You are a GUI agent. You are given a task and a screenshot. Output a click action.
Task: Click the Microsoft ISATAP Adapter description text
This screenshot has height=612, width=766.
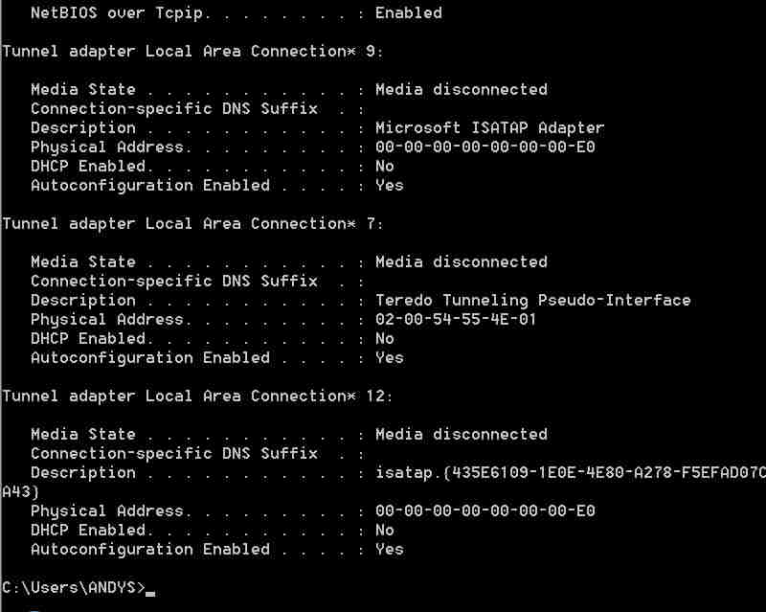point(489,128)
